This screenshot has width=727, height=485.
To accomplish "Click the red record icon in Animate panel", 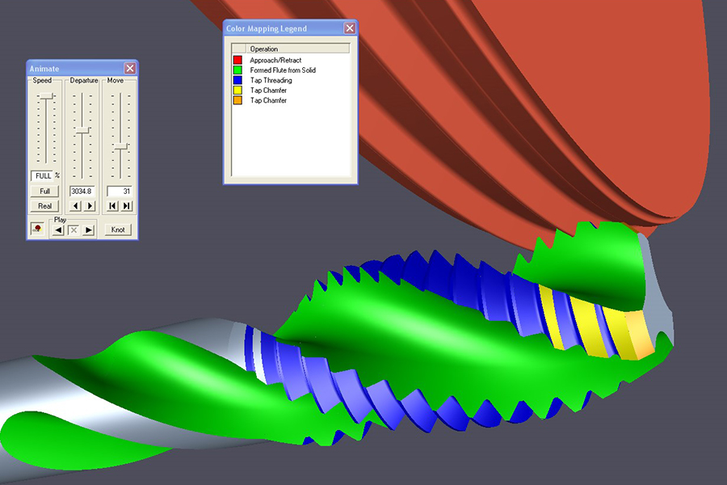I will (x=37, y=230).
